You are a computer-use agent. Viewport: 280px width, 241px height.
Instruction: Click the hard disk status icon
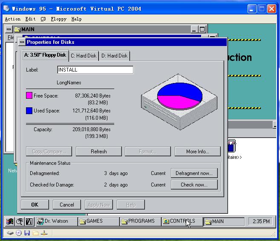pyautogui.click(x=10, y=233)
